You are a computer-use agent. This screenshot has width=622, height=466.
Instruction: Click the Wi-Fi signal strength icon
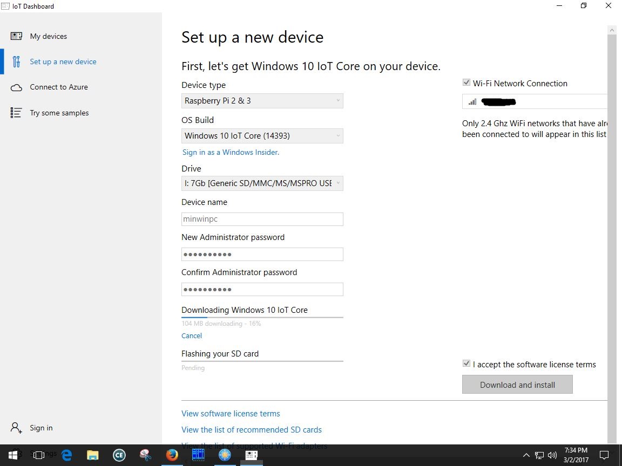(472, 102)
